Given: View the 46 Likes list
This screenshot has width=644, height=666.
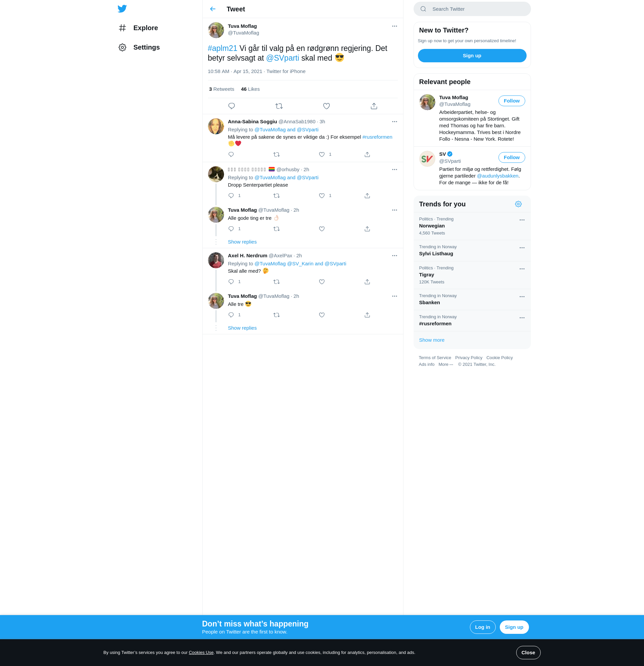Looking at the screenshot, I should (250, 89).
